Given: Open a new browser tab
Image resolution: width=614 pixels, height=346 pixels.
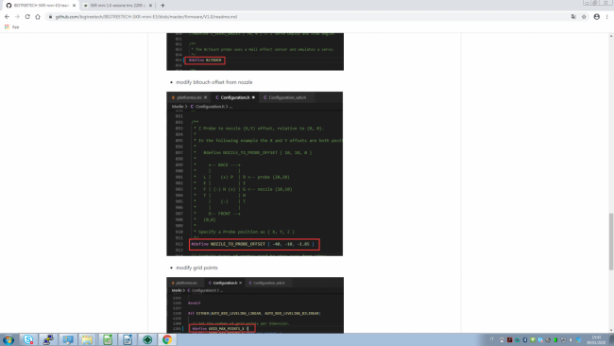Looking at the screenshot, I should point(162,6).
